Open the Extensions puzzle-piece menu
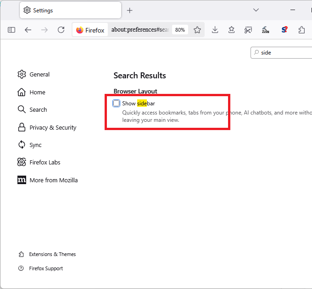The height and width of the screenshot is (289, 312). pos(301,30)
